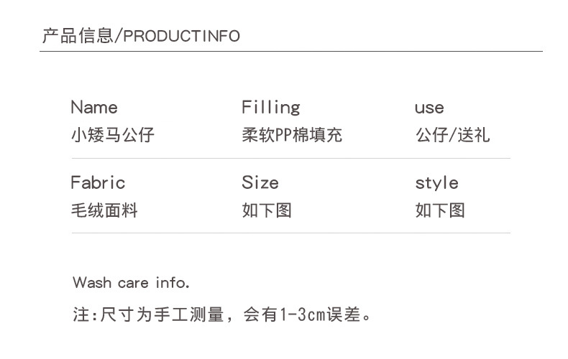Click the PRODUCTINFO heading text
The image size is (568, 359).
click(182, 36)
